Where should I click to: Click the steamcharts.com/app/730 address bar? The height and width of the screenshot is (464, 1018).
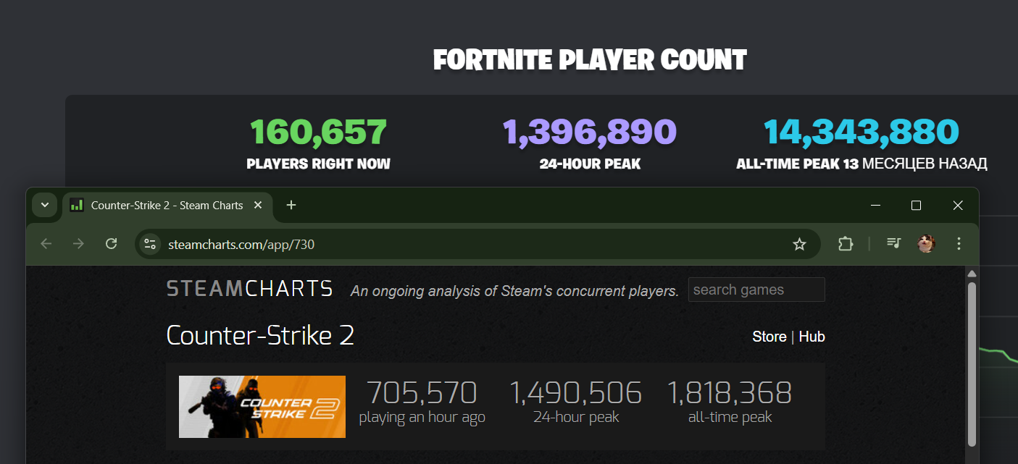coord(478,244)
